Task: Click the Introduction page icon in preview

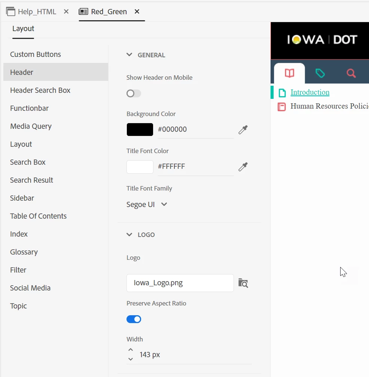Action: [x=282, y=93]
